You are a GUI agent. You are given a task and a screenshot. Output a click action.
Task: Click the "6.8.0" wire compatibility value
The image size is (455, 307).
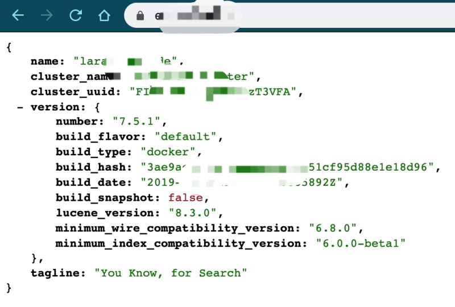point(333,229)
